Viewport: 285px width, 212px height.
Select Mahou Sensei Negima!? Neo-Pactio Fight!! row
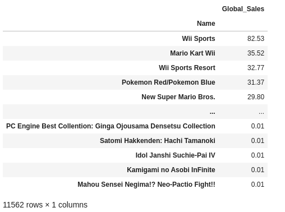coord(135,185)
